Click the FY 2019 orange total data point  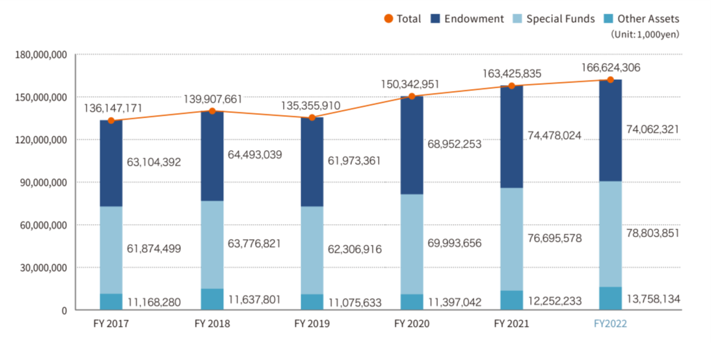pos(312,118)
